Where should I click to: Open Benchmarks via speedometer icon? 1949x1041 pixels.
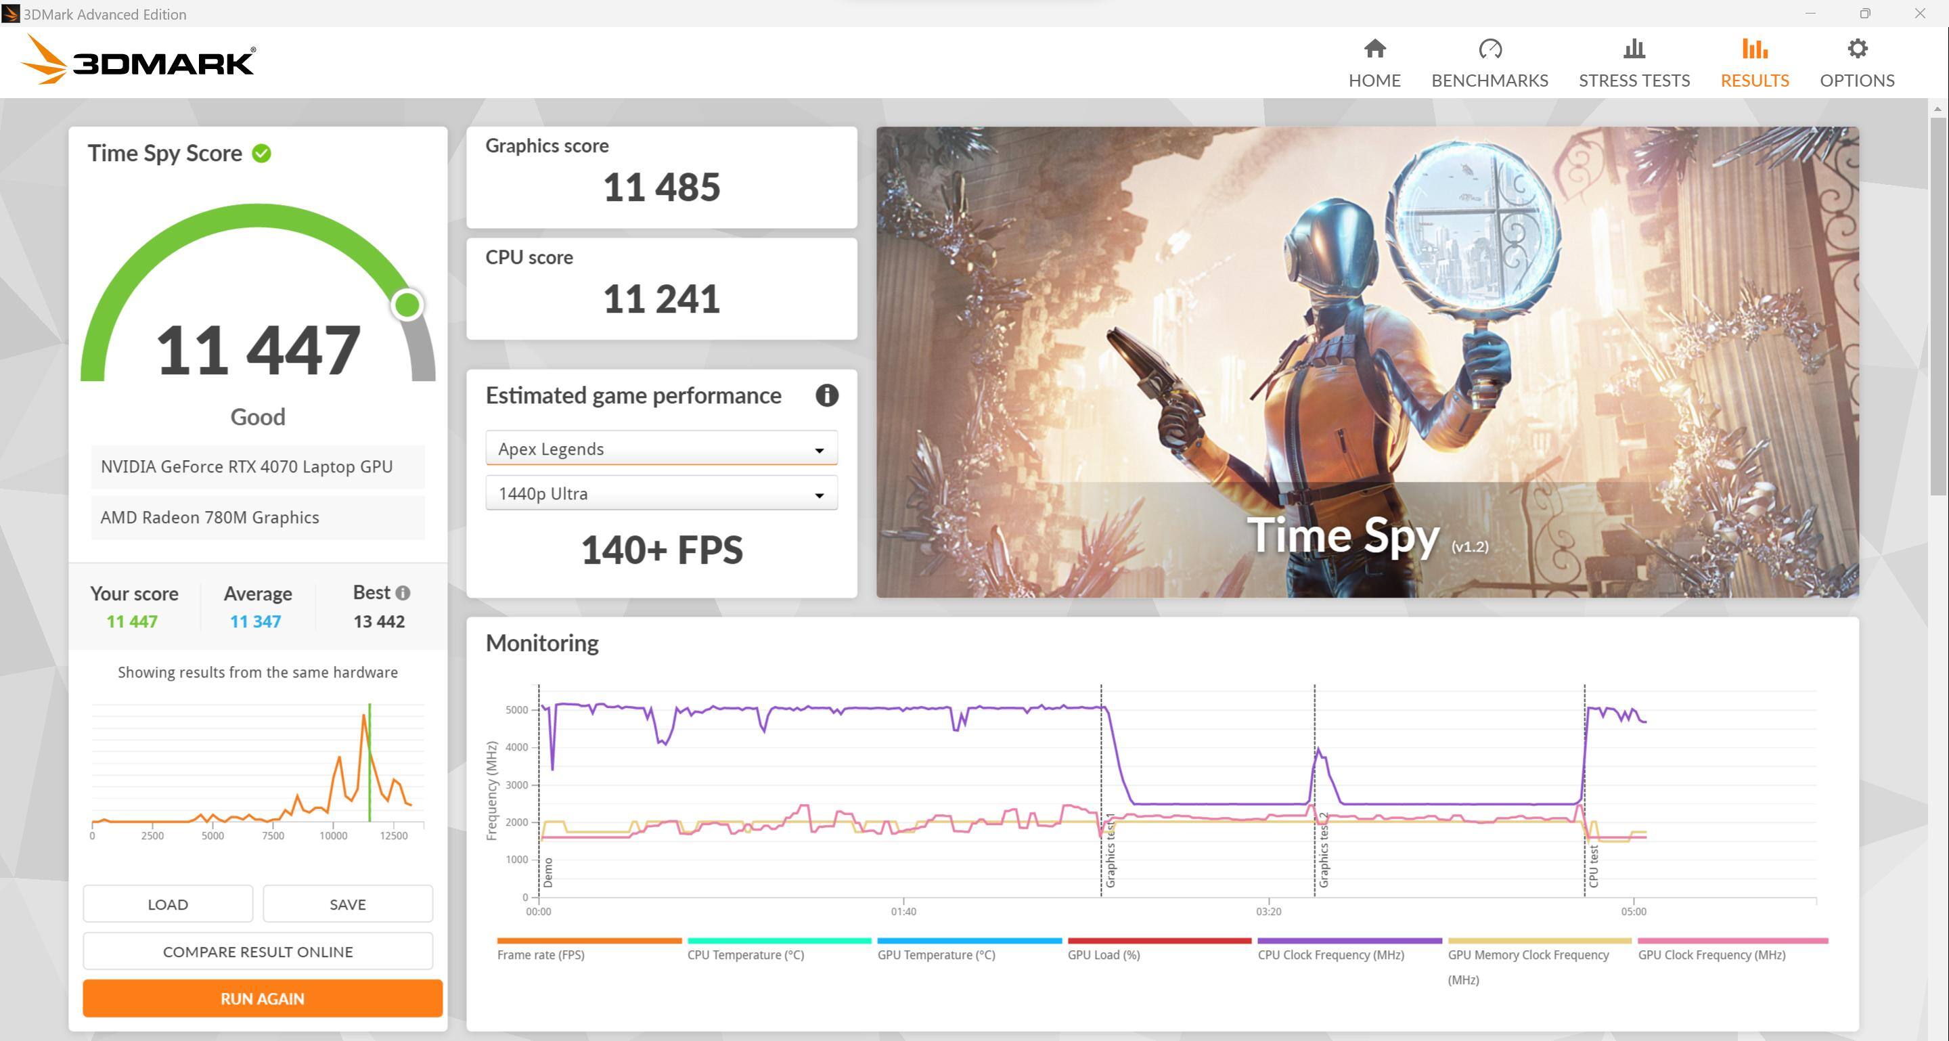coord(1489,50)
